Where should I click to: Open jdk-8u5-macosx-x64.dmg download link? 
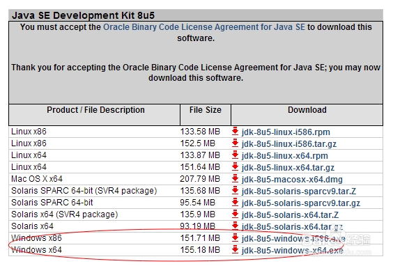[x=292, y=180]
